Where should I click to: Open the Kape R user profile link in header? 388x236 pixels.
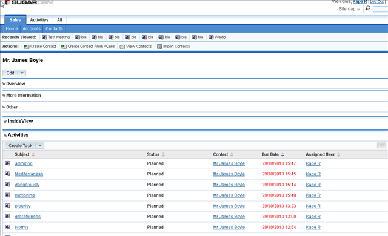pyautogui.click(x=360, y=2)
